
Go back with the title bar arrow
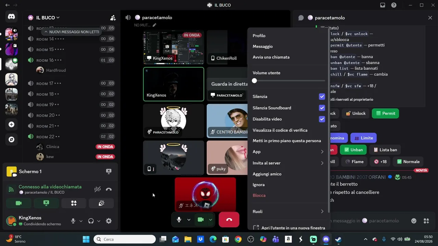pyautogui.click(x=8, y=5)
